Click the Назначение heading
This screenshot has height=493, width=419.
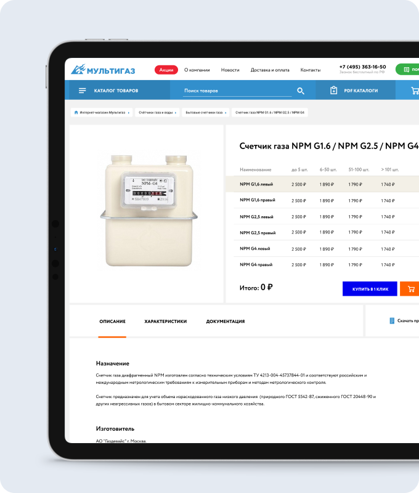tap(113, 364)
